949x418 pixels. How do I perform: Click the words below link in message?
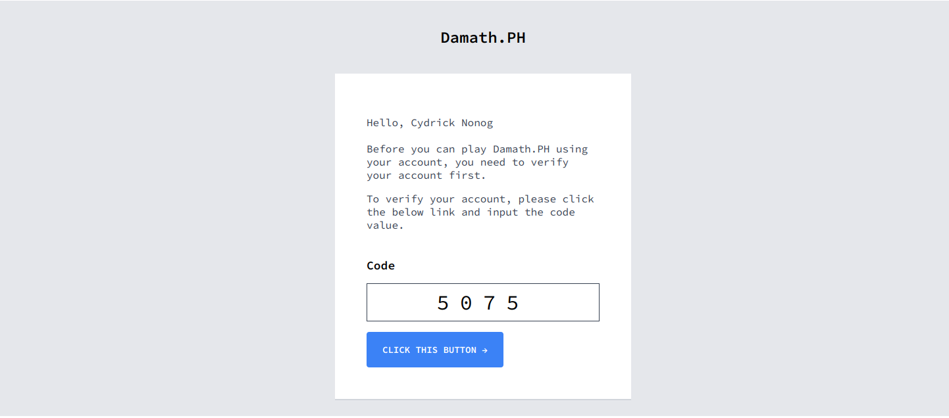(x=423, y=212)
